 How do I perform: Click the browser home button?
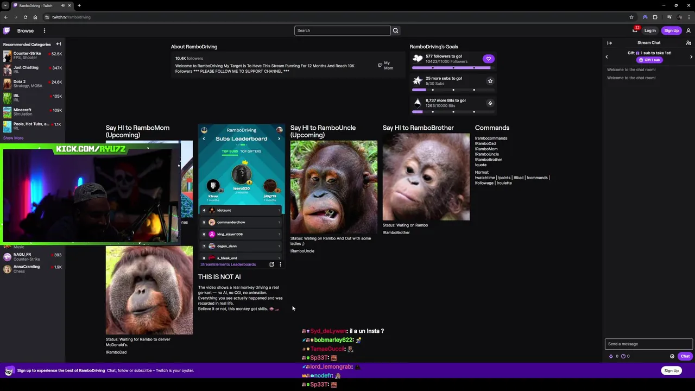(35, 17)
